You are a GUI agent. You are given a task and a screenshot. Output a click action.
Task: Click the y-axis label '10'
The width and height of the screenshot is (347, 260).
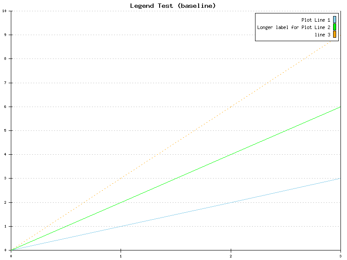click(x=4, y=11)
